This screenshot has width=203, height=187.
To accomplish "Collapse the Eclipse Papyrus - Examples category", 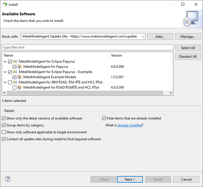I will click(x=5, y=72).
